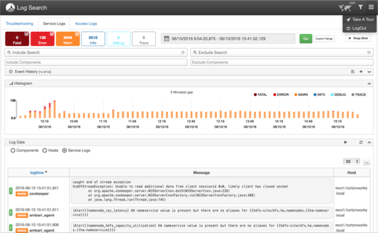
Task: Open the page size 25 dropdown
Action: click(x=352, y=162)
